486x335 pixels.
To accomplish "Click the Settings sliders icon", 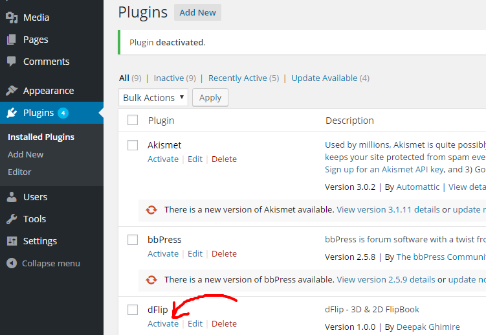I will click(12, 241).
